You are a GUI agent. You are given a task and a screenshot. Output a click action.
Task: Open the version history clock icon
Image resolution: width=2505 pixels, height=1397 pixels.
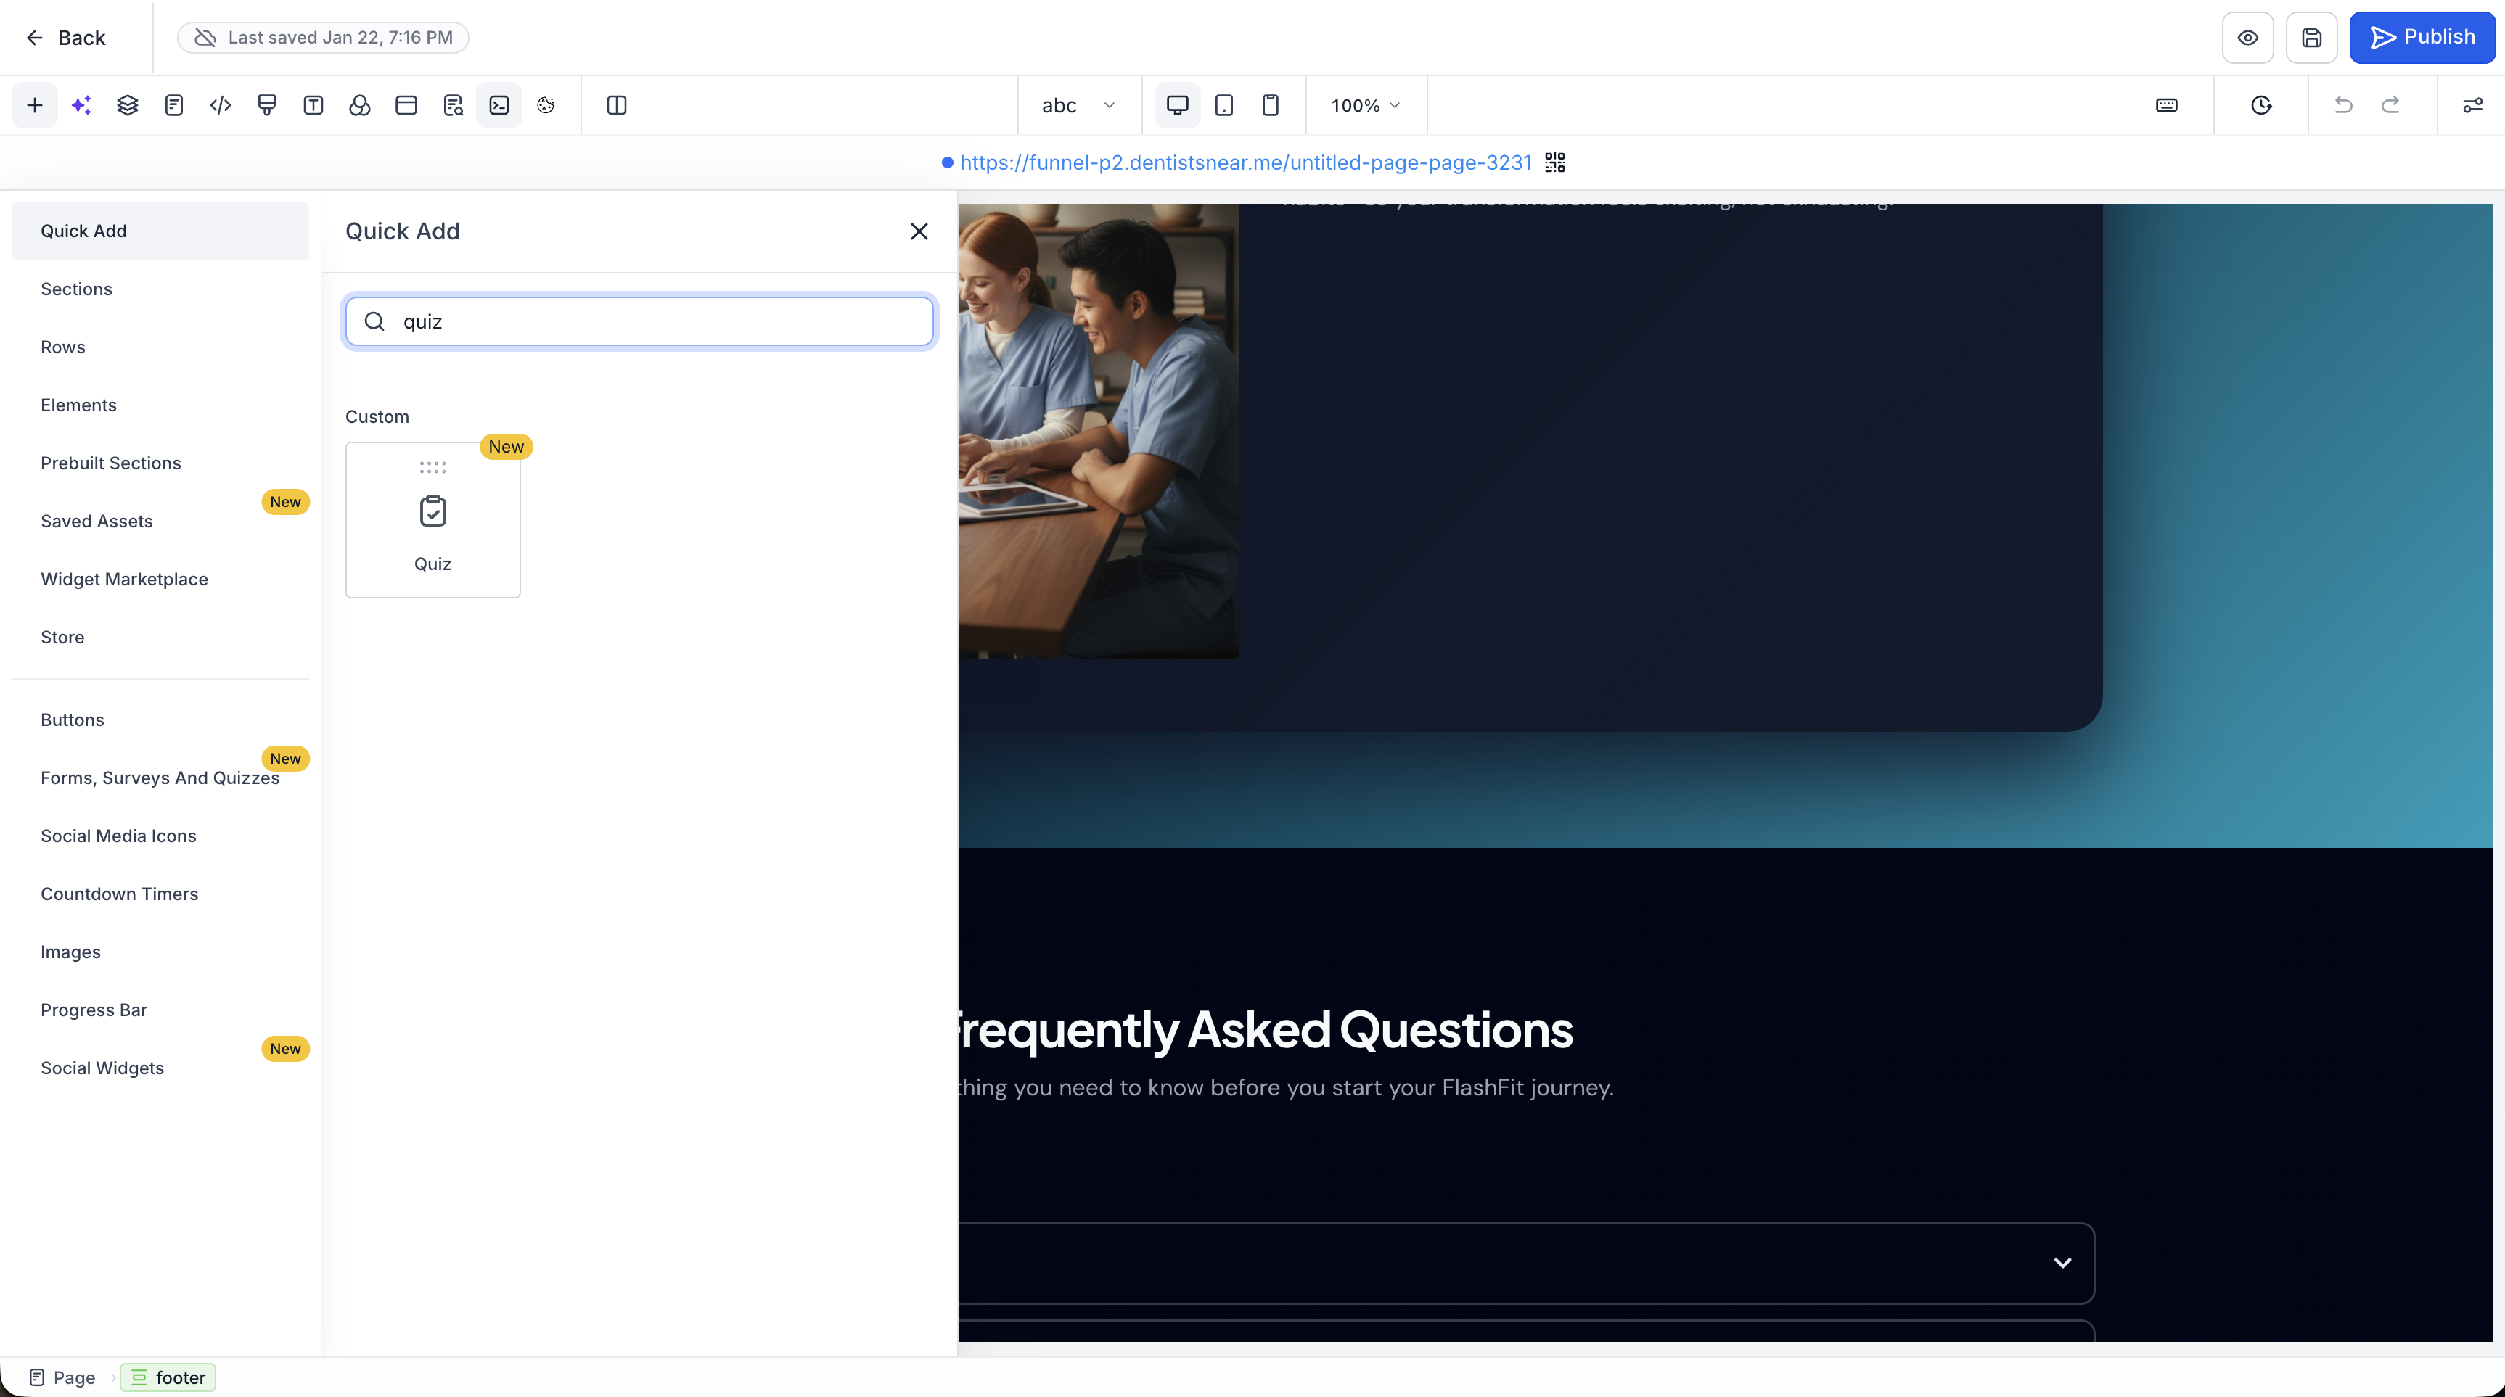point(2262,105)
